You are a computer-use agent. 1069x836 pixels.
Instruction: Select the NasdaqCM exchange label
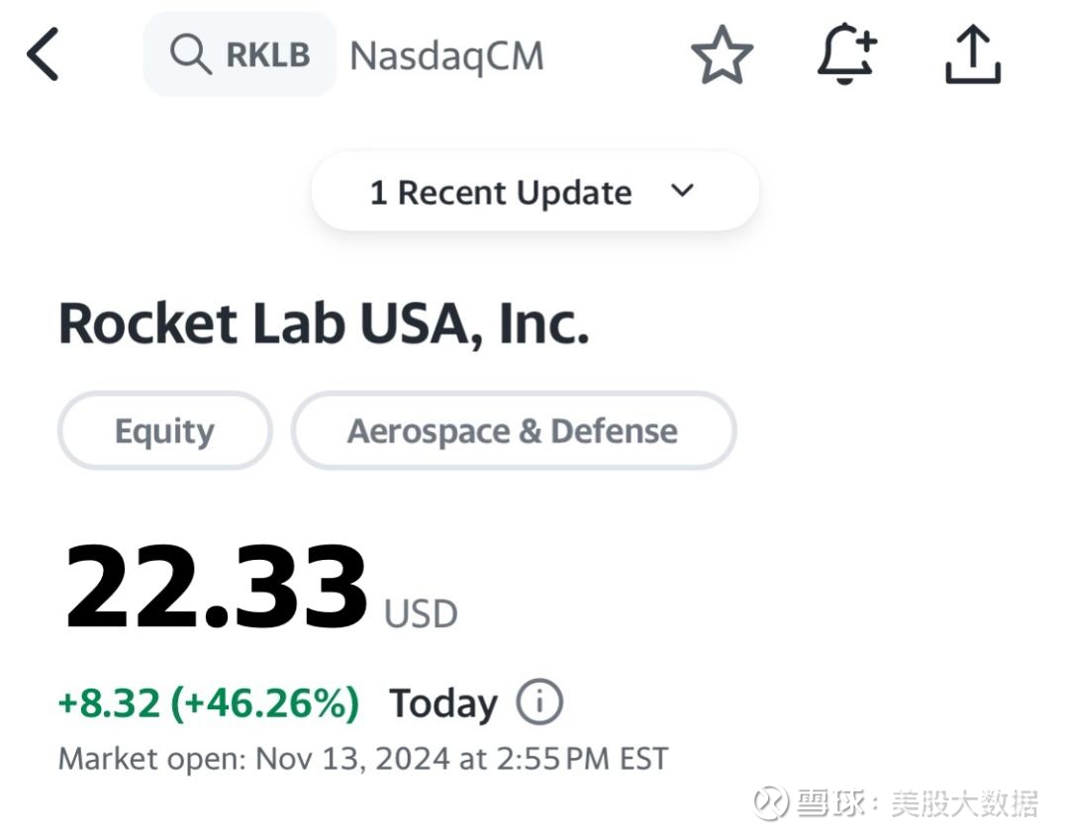coord(446,56)
